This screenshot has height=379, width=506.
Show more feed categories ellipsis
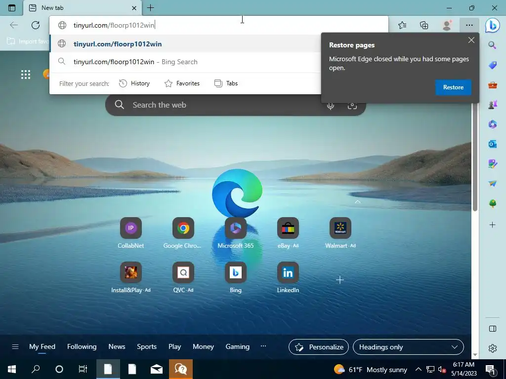click(263, 346)
